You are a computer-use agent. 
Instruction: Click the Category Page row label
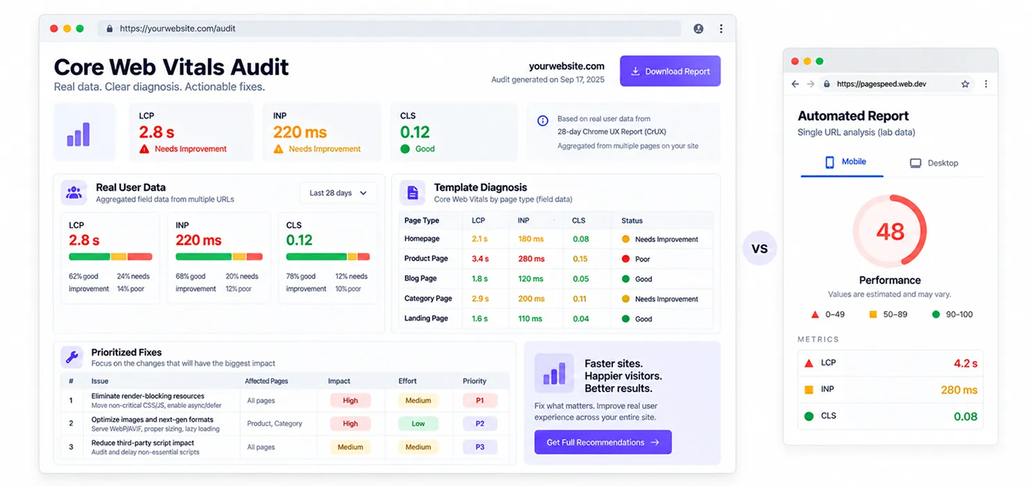click(x=428, y=299)
